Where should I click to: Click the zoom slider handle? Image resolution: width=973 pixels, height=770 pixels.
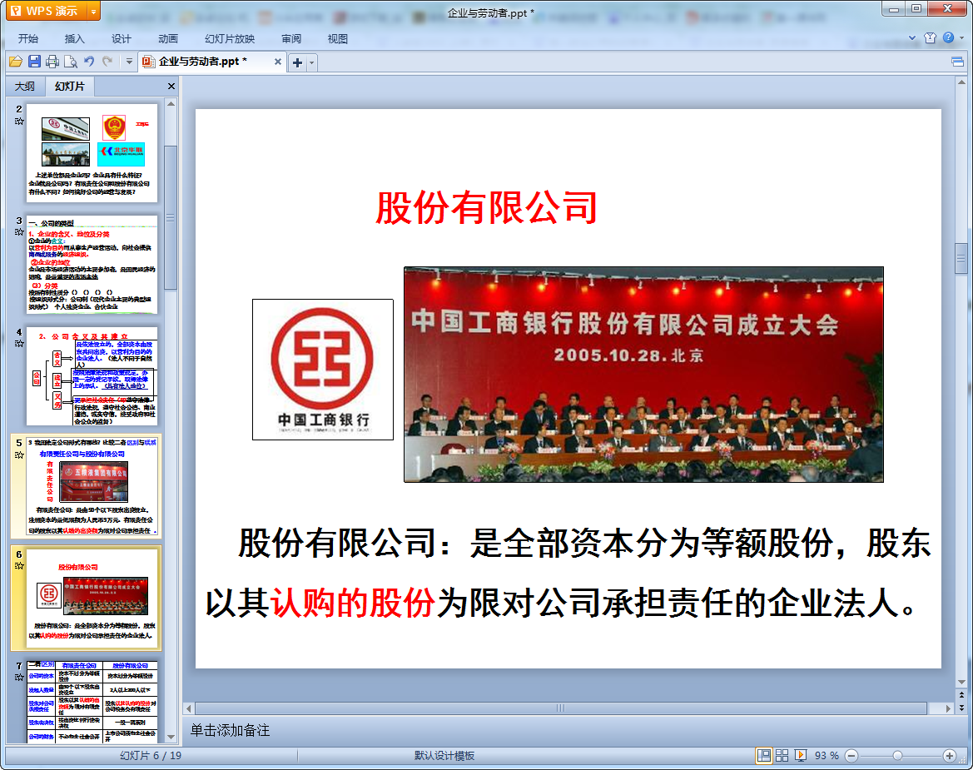click(897, 756)
